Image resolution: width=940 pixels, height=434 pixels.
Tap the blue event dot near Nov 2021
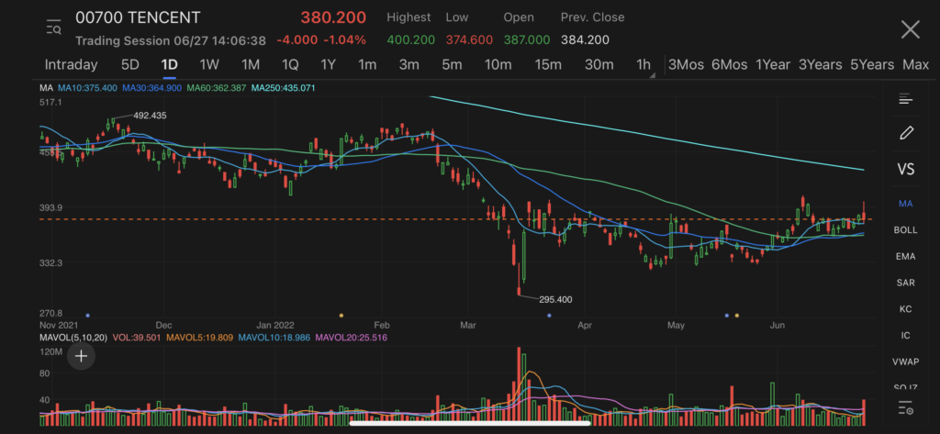click(x=87, y=315)
